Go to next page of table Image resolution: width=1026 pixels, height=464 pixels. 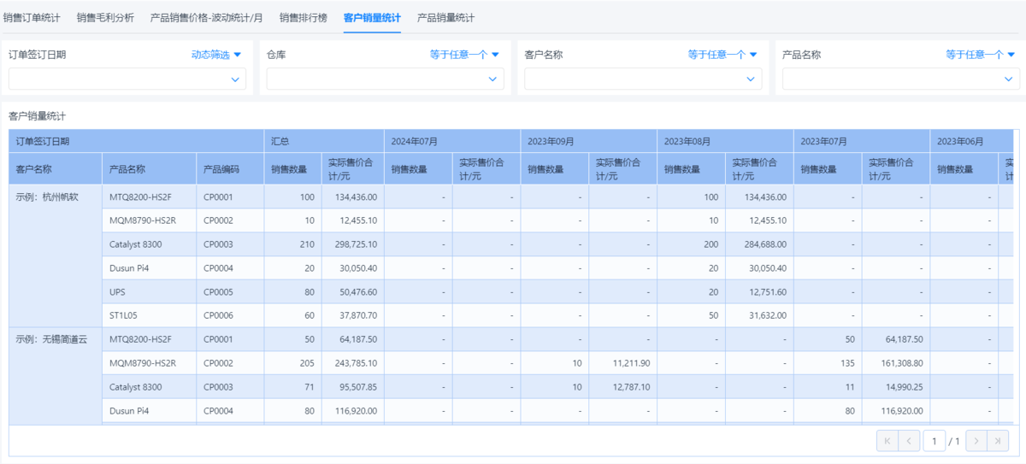click(976, 441)
